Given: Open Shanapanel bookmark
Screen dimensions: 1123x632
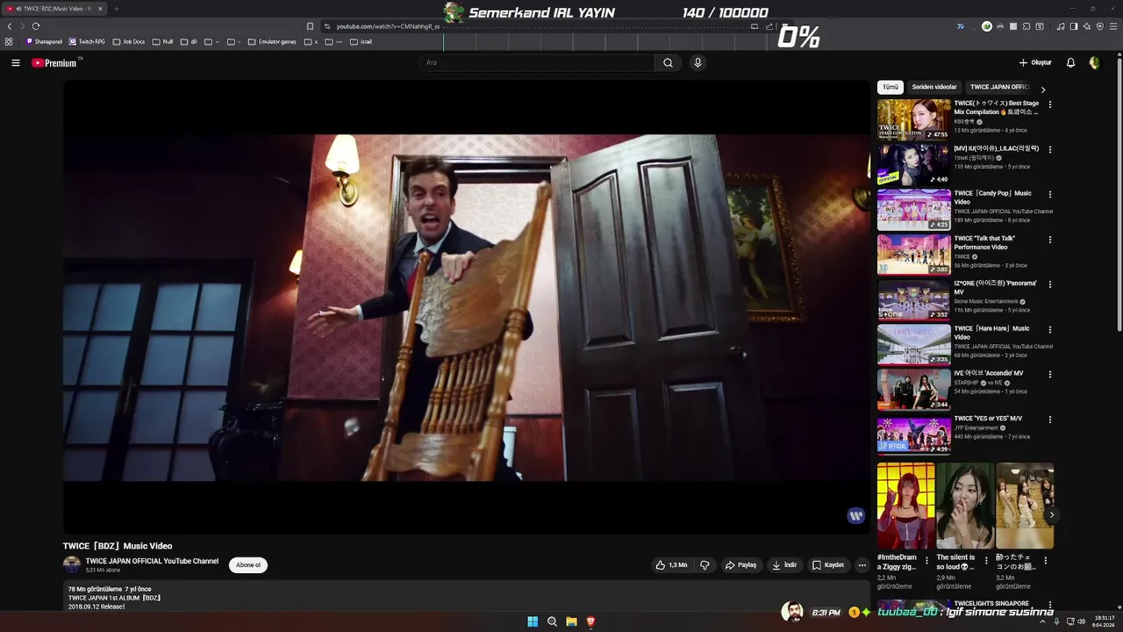Looking at the screenshot, I should (x=45, y=41).
